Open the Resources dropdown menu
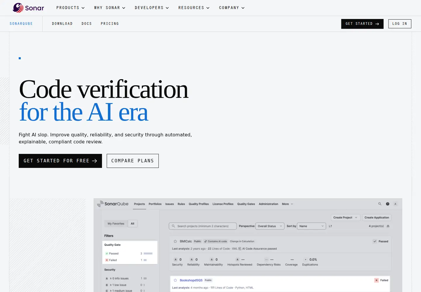This screenshot has width=421, height=292. (194, 8)
